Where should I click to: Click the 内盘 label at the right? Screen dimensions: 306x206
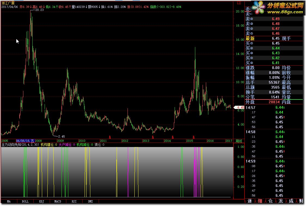point(286,102)
